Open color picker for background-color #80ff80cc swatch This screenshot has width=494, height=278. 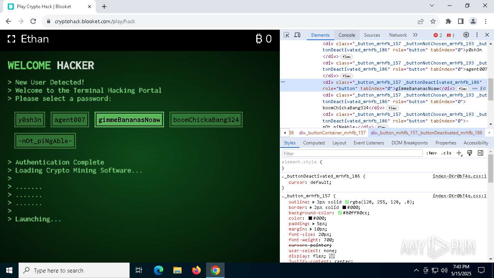click(340, 213)
